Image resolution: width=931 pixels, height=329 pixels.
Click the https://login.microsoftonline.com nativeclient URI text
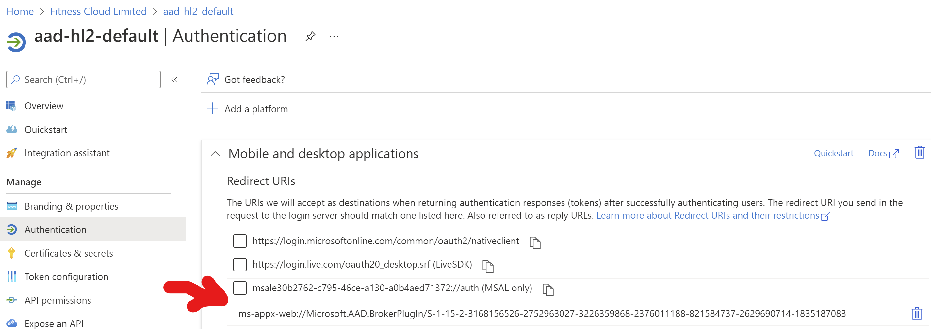tap(385, 241)
